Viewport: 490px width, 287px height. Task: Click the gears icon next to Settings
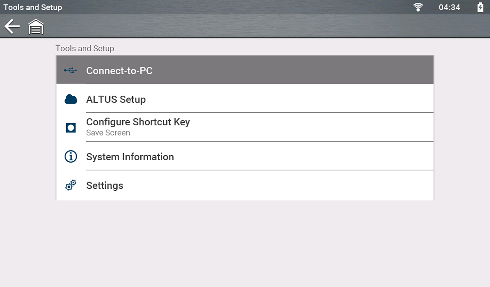pyautogui.click(x=71, y=185)
